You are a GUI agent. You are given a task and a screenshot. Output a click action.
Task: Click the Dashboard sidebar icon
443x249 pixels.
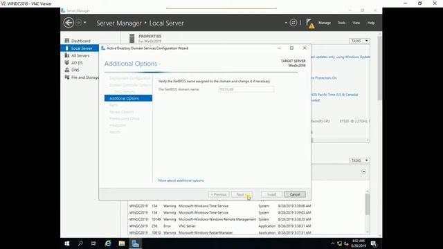tap(67, 41)
